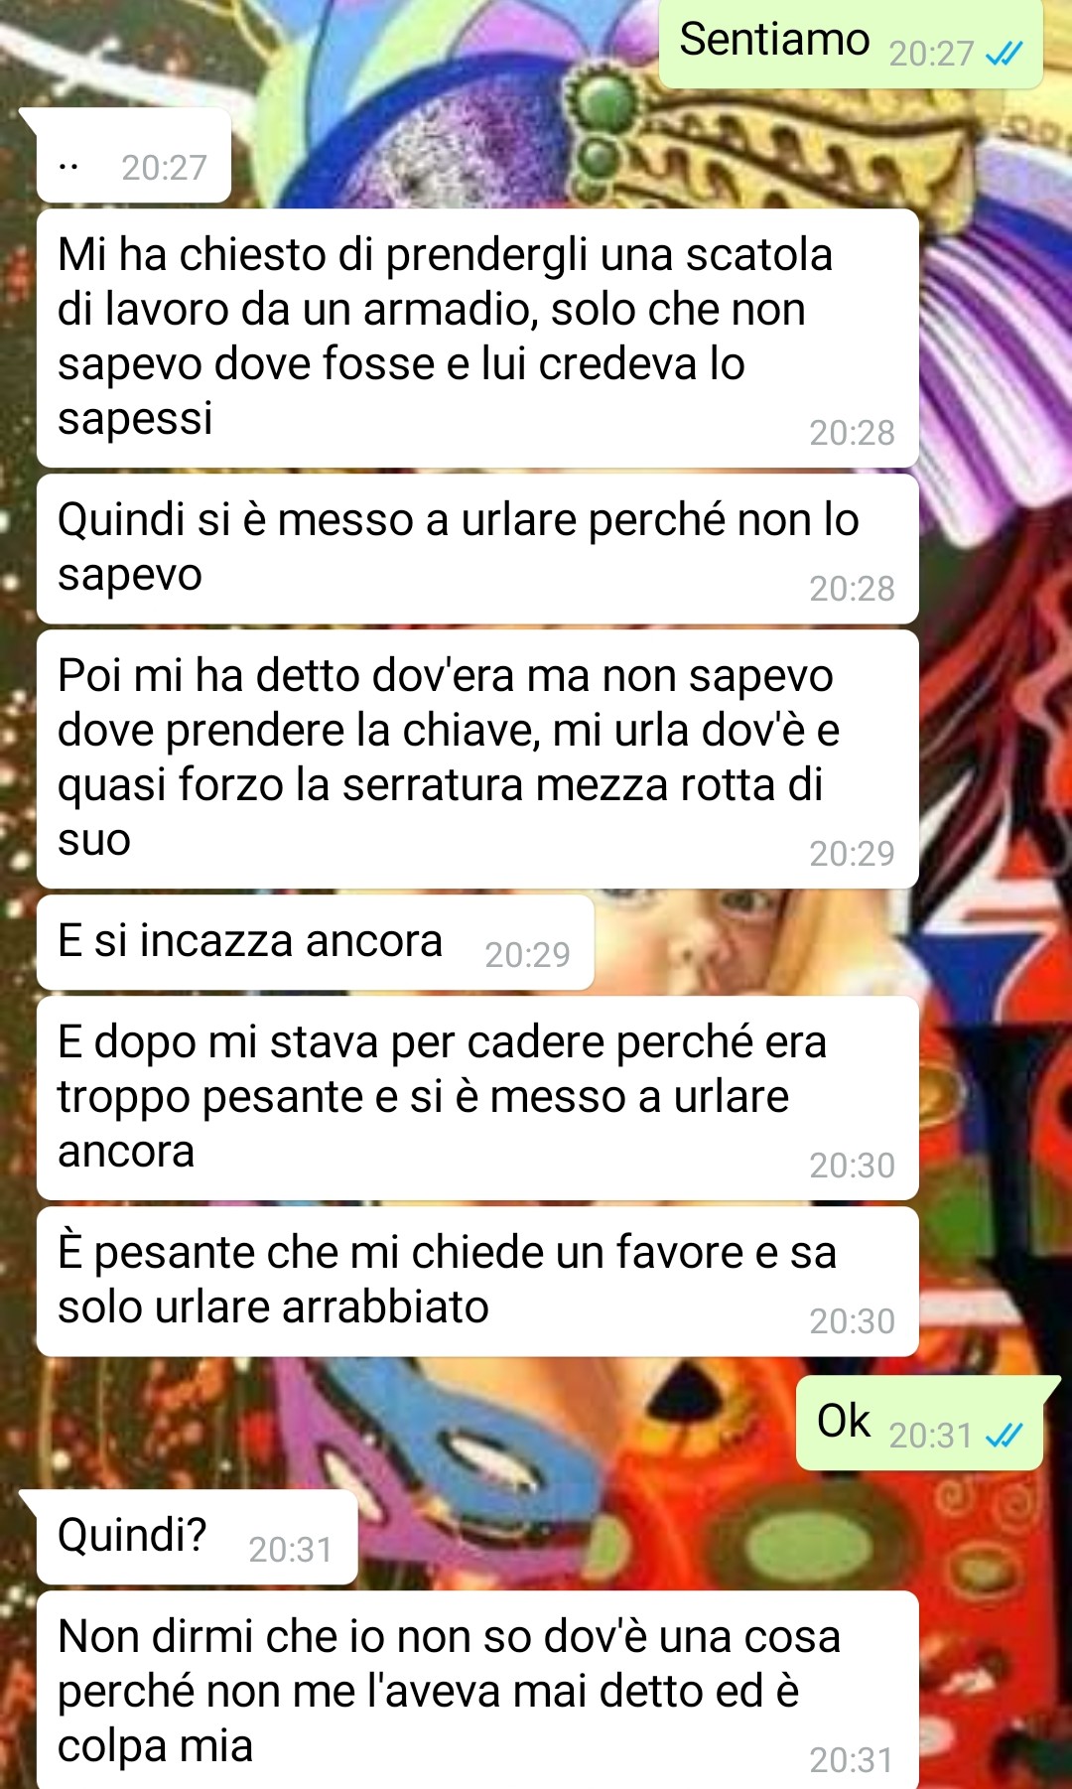Viewport: 1072px width, 1789px height.
Task: Tap message 'Quindi si è messo a urlare'
Action: click(x=477, y=549)
